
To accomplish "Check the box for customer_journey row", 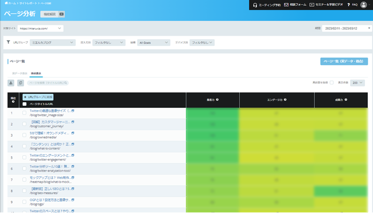I will pos(24,124).
